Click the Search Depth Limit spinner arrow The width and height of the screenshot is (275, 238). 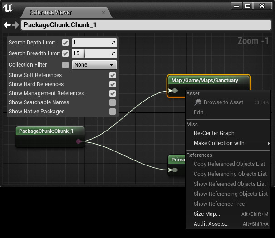113,43
